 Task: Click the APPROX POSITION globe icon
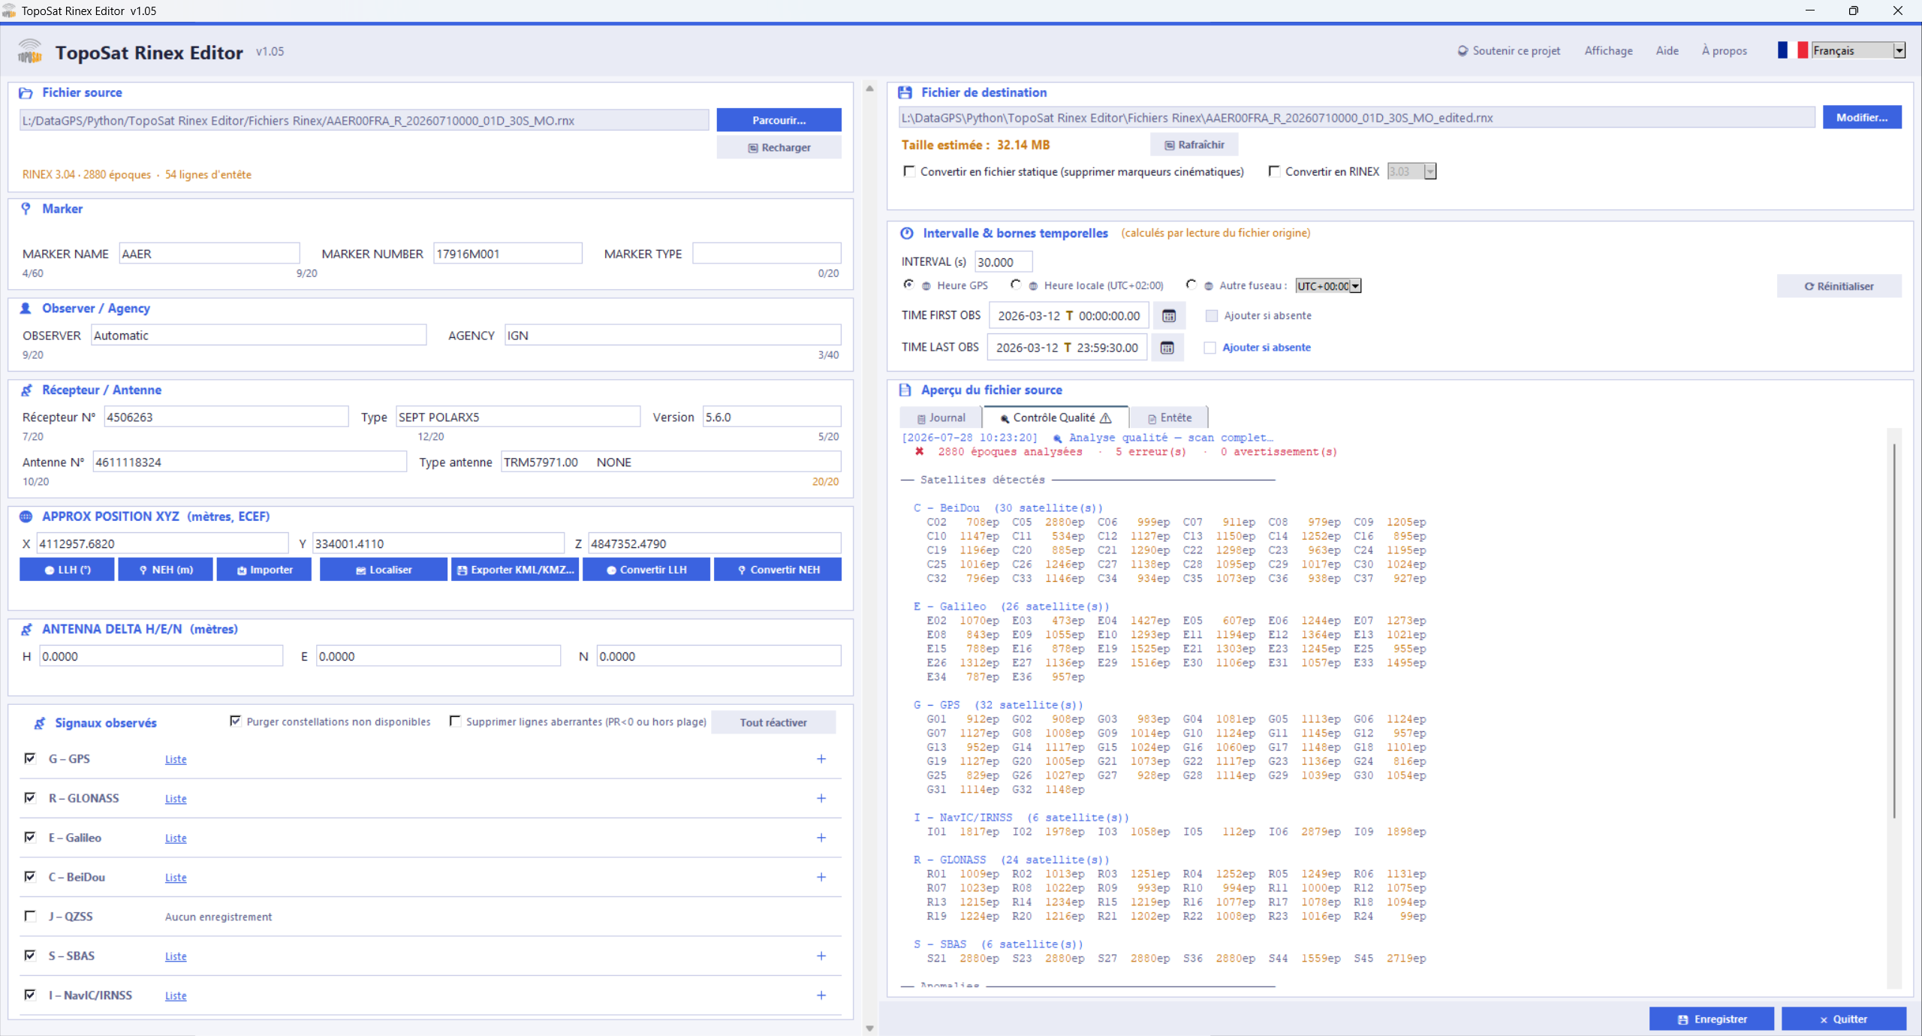coord(26,516)
